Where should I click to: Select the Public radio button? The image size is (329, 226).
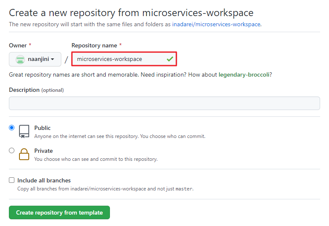click(x=12, y=127)
